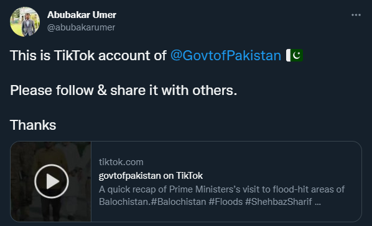The width and height of the screenshot is (372, 226).
Task: Open the Abubakar Umer display name
Action: pos(81,15)
